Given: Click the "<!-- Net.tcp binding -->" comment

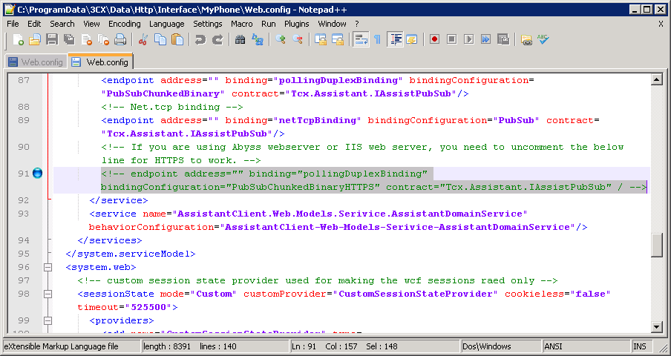Looking at the screenshot, I should [x=172, y=107].
